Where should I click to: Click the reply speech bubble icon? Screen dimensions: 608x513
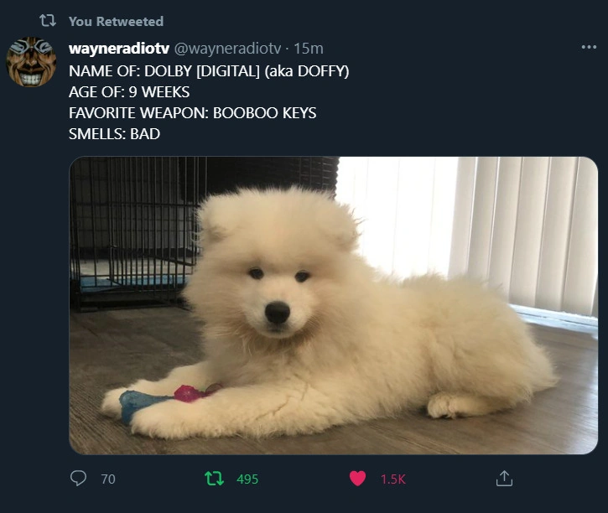click(78, 478)
